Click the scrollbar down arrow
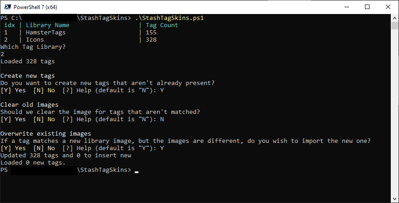Image resolution: width=399 pixels, height=203 pixels. pyautogui.click(x=394, y=198)
